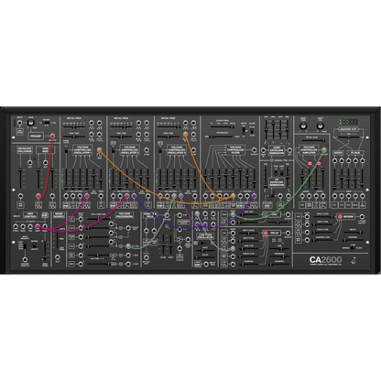Click the ADSR sustain slider

coord(280,130)
